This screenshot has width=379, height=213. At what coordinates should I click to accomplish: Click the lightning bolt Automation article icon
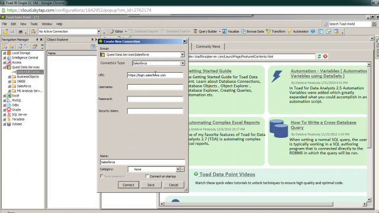pyautogui.click(x=277, y=76)
